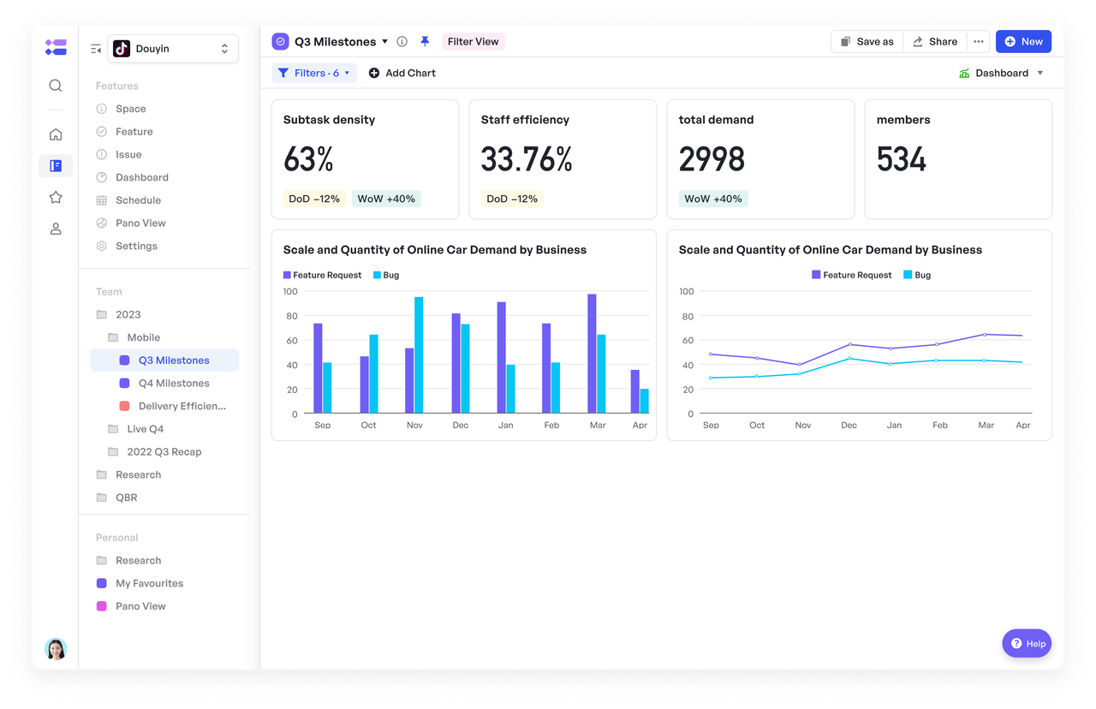Viewport: 1096px width, 709px height.
Task: Click the pink My Pano View color square
Action: tap(102, 606)
